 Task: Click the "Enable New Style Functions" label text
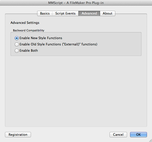(x=41, y=38)
